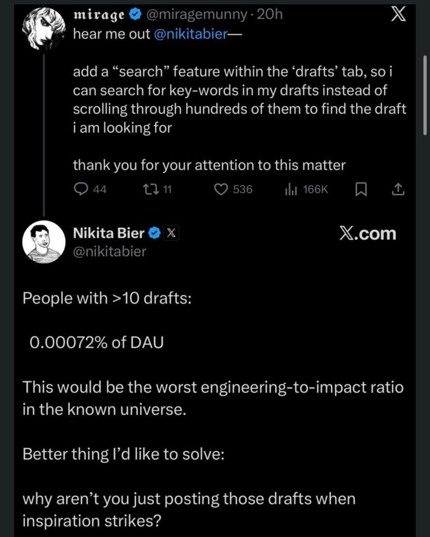
Task: Click the share upload icon
Action: (x=398, y=189)
